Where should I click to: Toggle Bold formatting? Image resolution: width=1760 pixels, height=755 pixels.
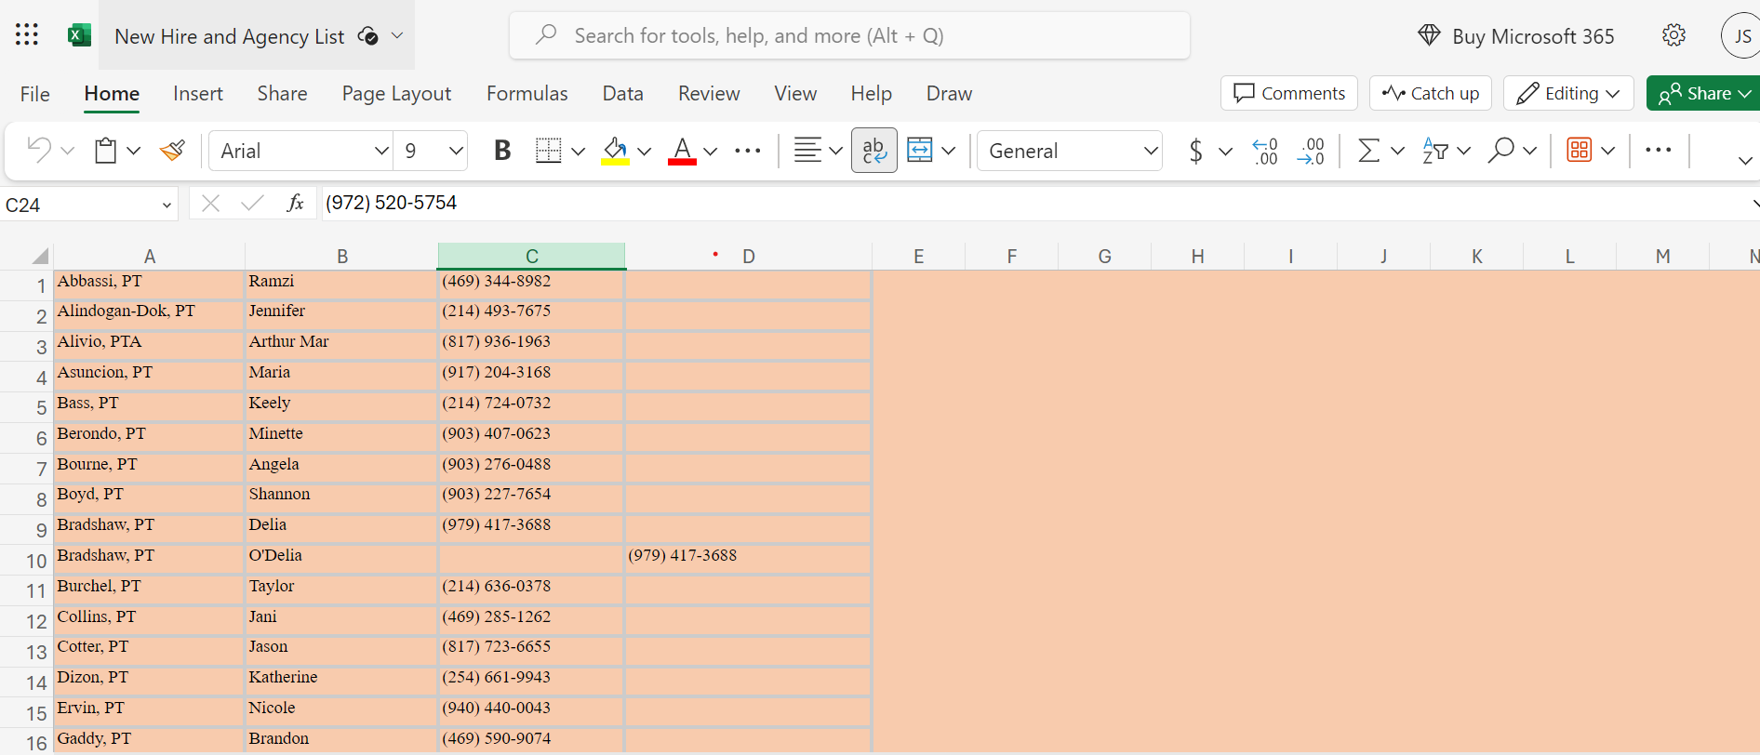(x=502, y=151)
